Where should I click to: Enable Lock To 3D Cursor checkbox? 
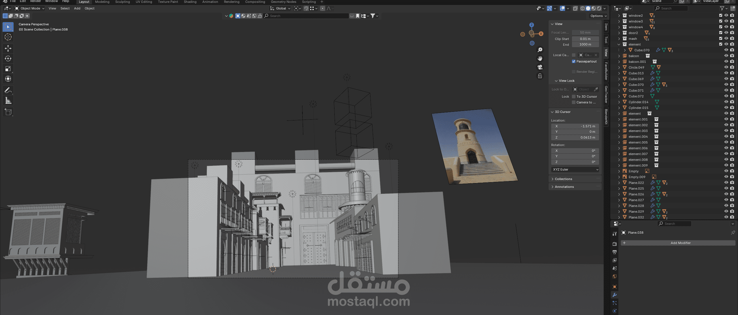tap(574, 97)
